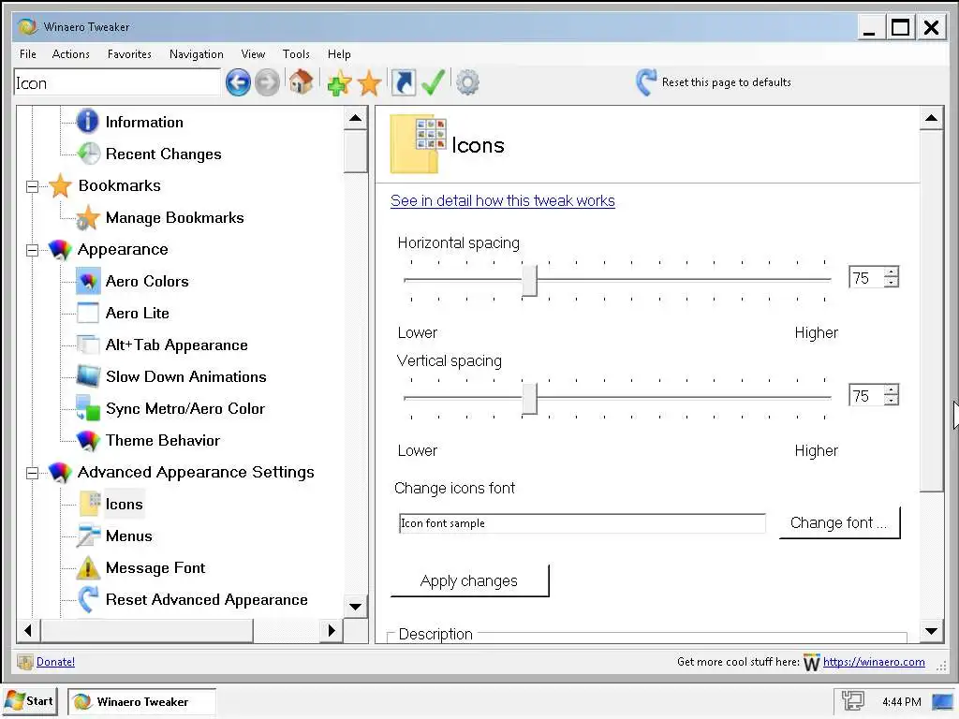The image size is (959, 719).
Task: Click the create shortcut arrow icon
Action: click(404, 82)
